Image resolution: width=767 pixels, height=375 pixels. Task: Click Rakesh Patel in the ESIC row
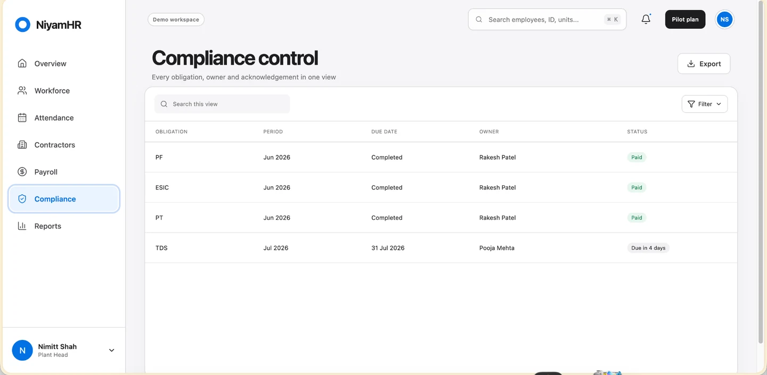[x=497, y=188]
